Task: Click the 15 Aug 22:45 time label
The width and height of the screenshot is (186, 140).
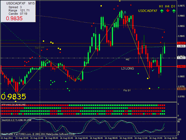Action: pos(37,138)
